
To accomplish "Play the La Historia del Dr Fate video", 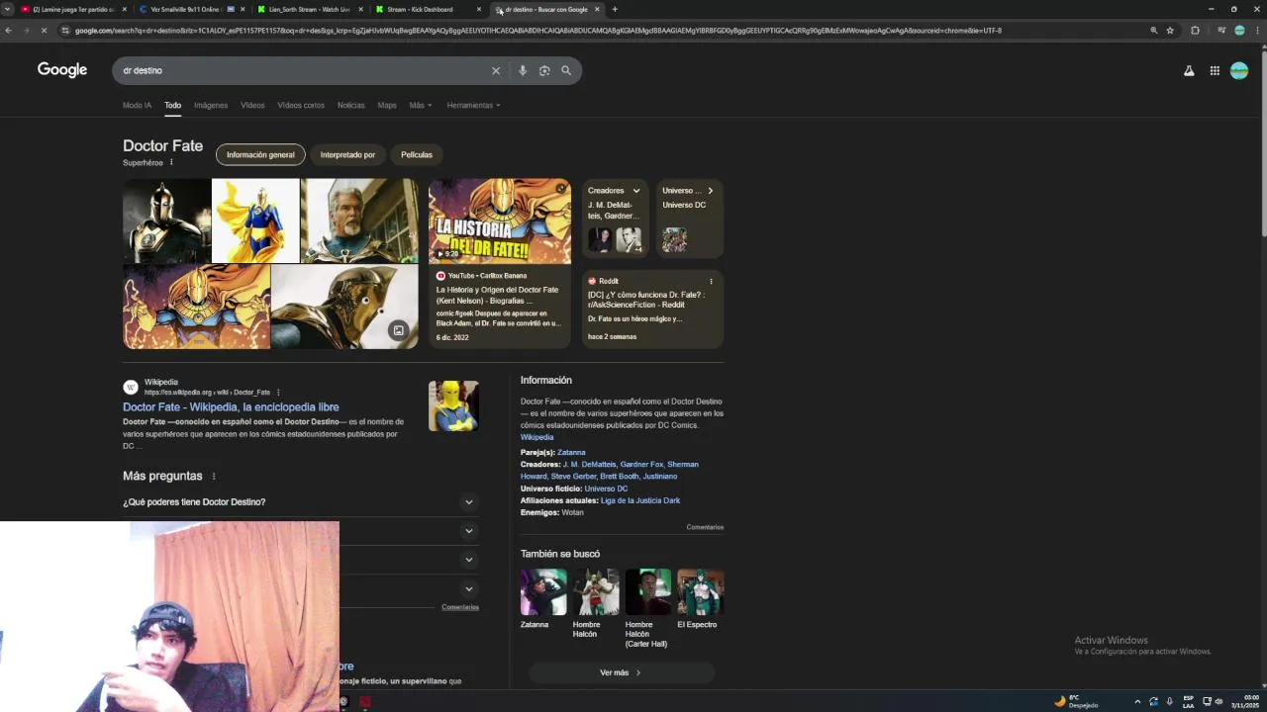I will tap(500, 221).
